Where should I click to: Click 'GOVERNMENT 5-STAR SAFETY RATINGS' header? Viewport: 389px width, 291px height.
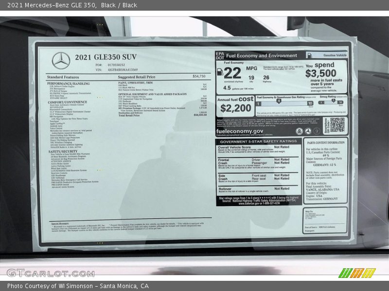coord(258,141)
